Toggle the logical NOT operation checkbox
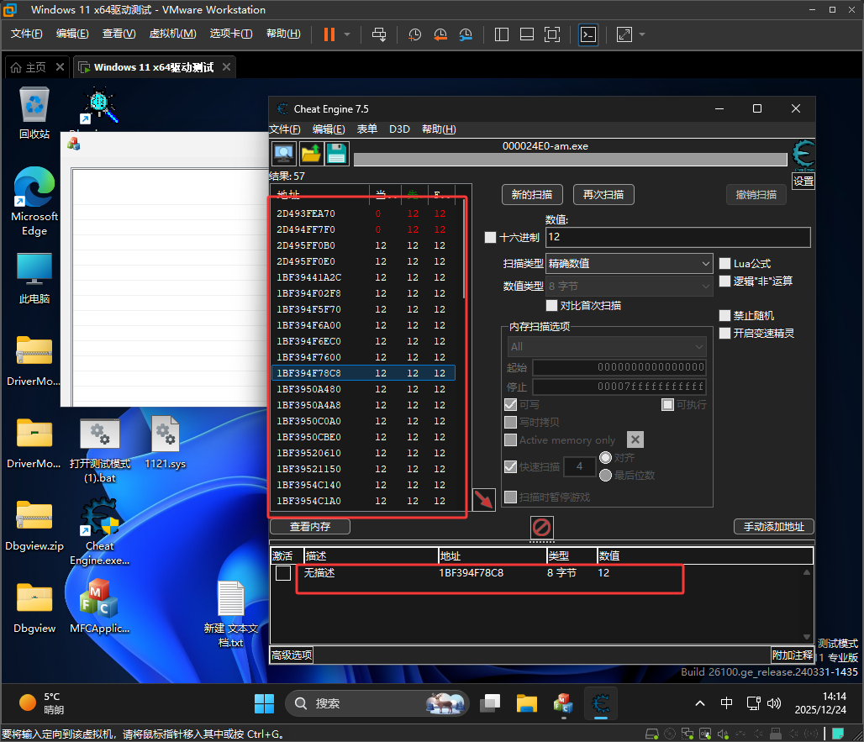This screenshot has height=742, width=864. [724, 282]
